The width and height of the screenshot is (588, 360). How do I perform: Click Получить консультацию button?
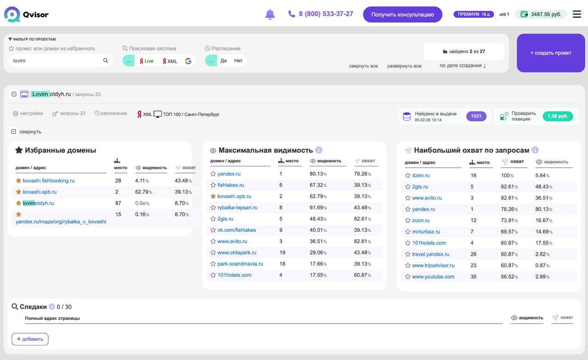[x=402, y=14]
